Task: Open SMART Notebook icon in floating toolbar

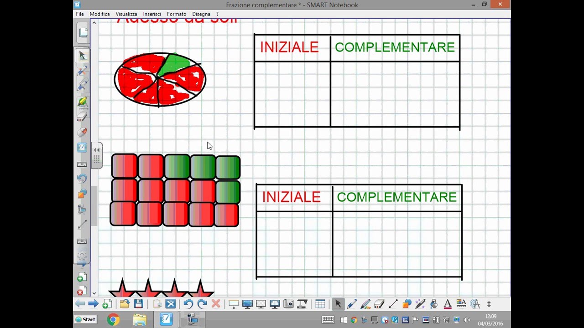Action: coord(82,148)
